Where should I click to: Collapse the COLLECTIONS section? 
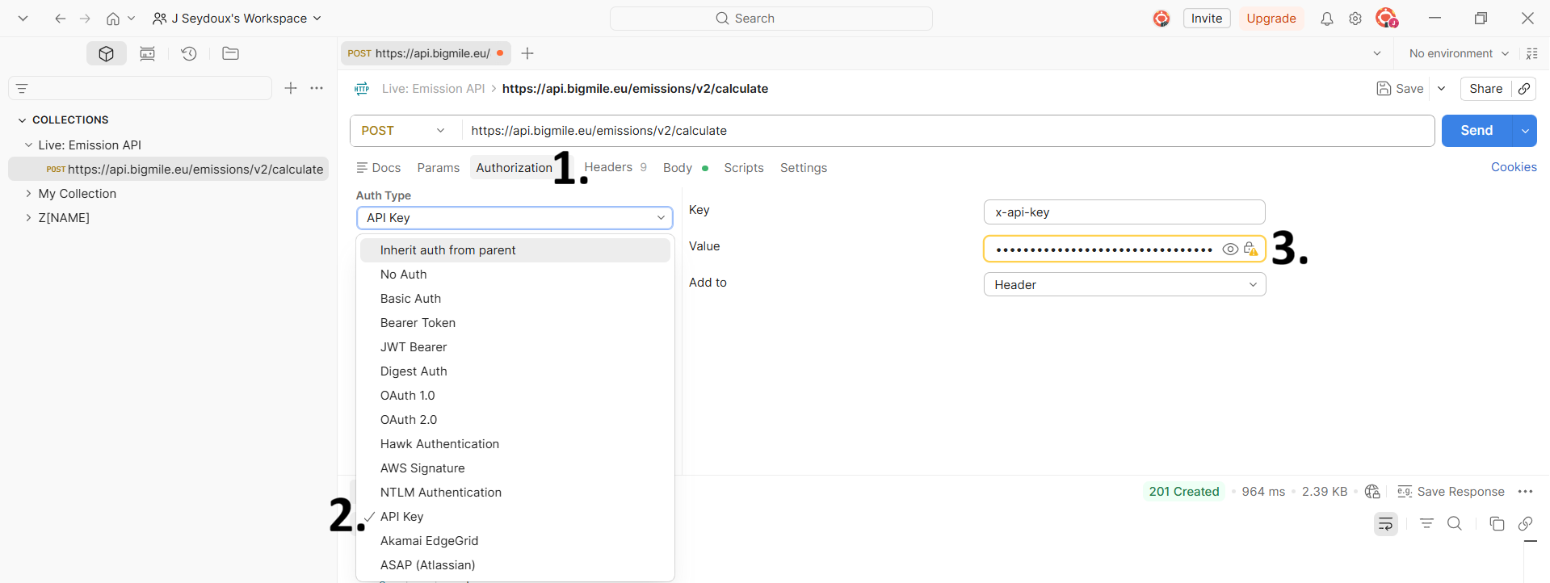coord(22,120)
